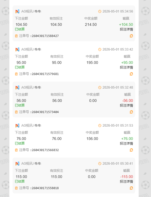
Task: Click order number text 260430171558018
Action: pyautogui.click(x=45, y=188)
